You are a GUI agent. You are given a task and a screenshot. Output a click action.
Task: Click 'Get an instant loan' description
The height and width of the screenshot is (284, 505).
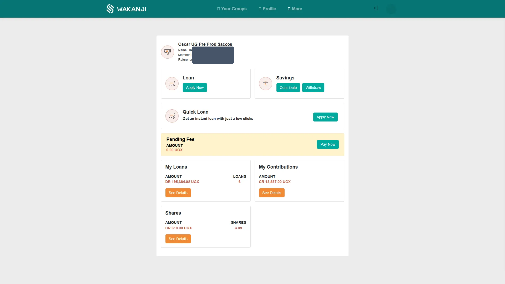[x=218, y=119]
